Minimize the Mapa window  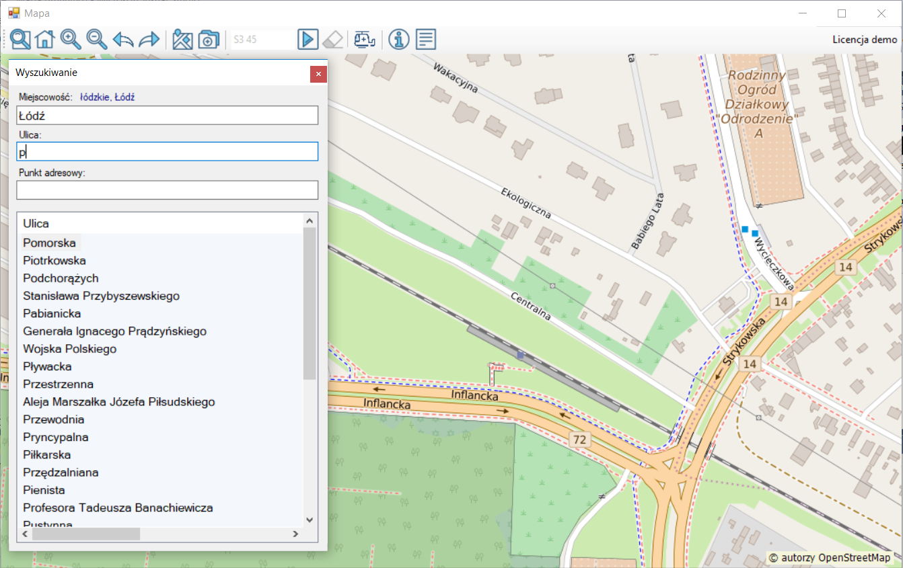pos(802,13)
